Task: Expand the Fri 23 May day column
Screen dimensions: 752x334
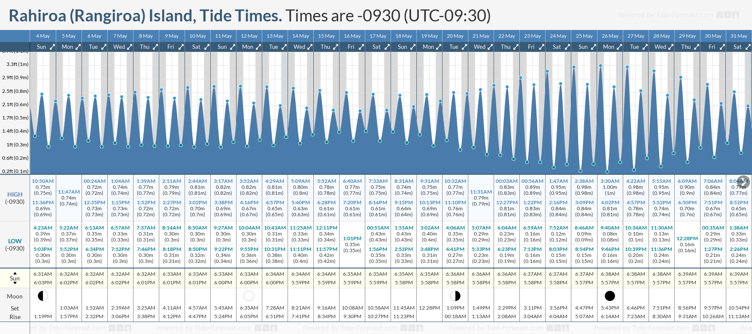Action: [x=542, y=47]
